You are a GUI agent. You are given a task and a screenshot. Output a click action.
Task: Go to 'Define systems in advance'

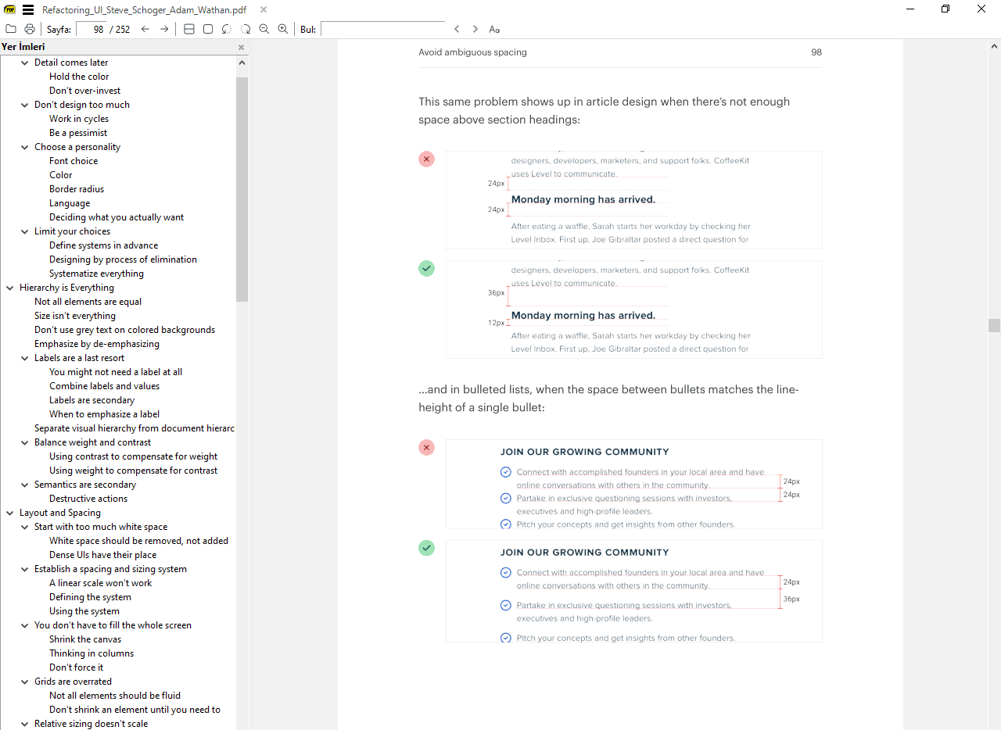[x=103, y=245]
